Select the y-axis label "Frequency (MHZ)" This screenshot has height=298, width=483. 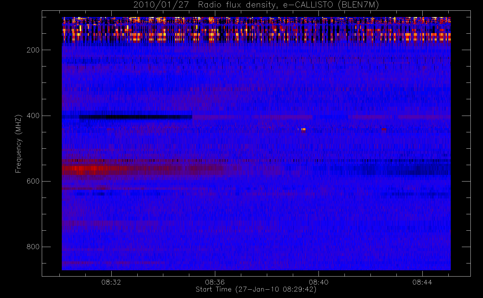19,144
